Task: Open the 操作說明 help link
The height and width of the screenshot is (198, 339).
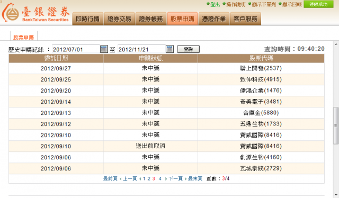Action: pyautogui.click(x=236, y=4)
